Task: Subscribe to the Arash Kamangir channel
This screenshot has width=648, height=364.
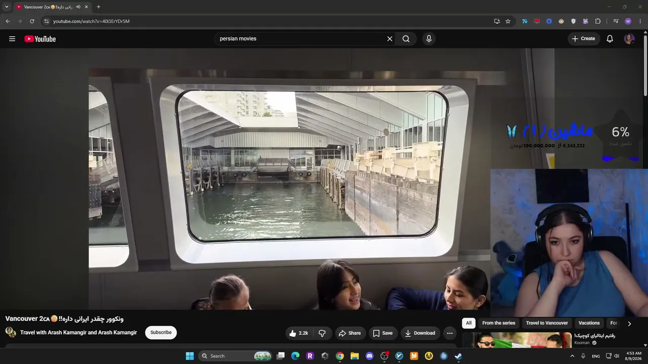Action: 161,333
